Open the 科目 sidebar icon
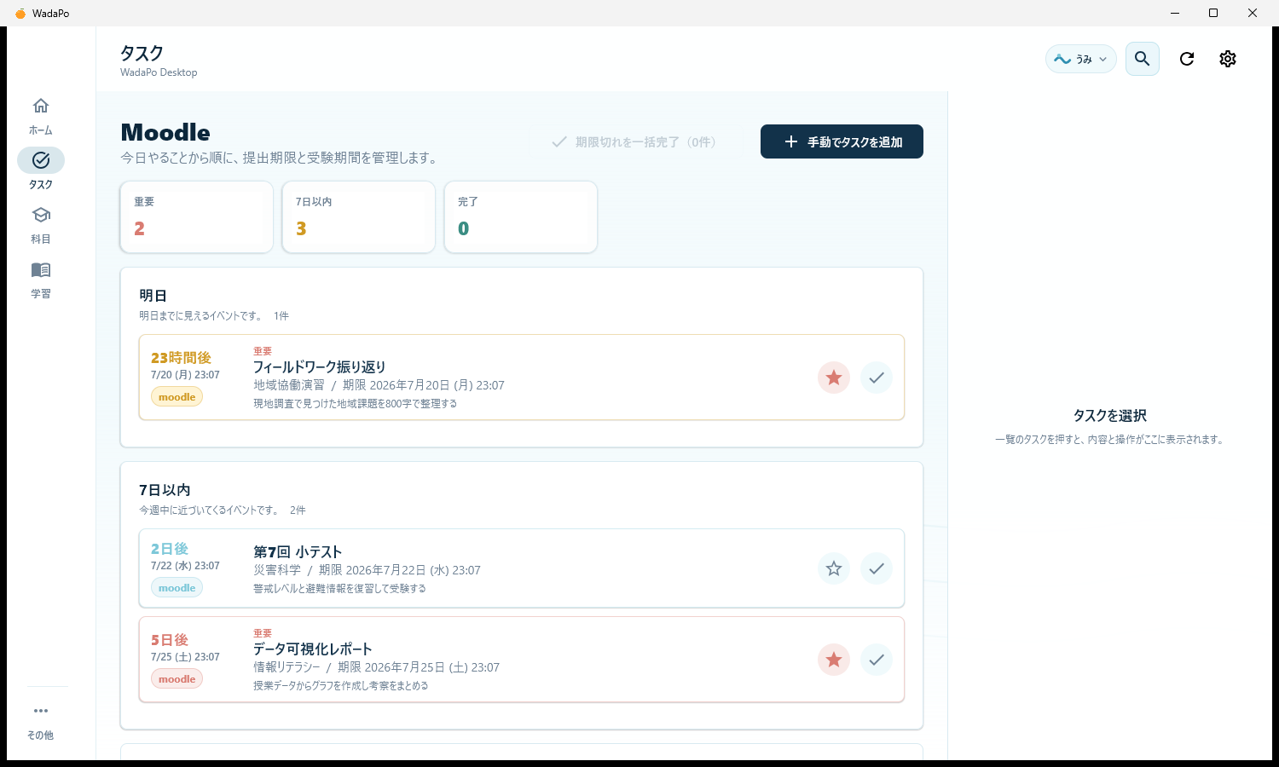The width and height of the screenshot is (1279, 767). [40, 215]
